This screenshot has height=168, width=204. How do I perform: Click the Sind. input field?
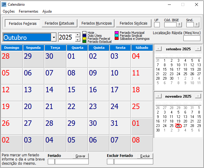click(190, 25)
